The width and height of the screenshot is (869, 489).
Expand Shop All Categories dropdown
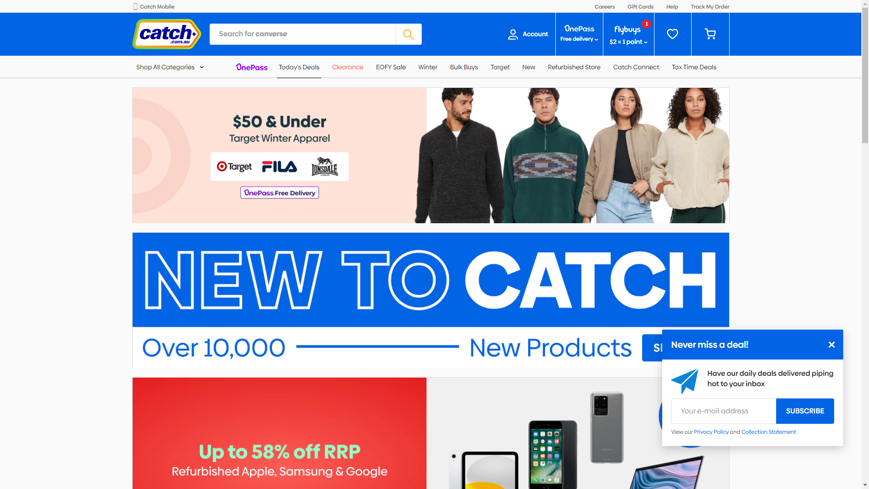170,67
